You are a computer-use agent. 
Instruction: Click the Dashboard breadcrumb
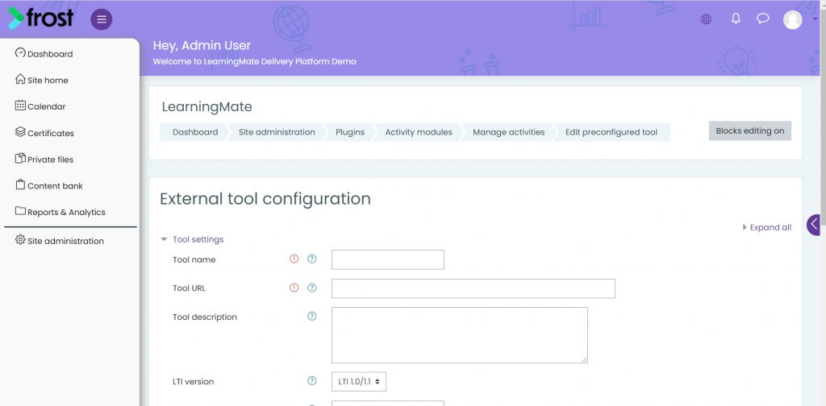click(195, 133)
